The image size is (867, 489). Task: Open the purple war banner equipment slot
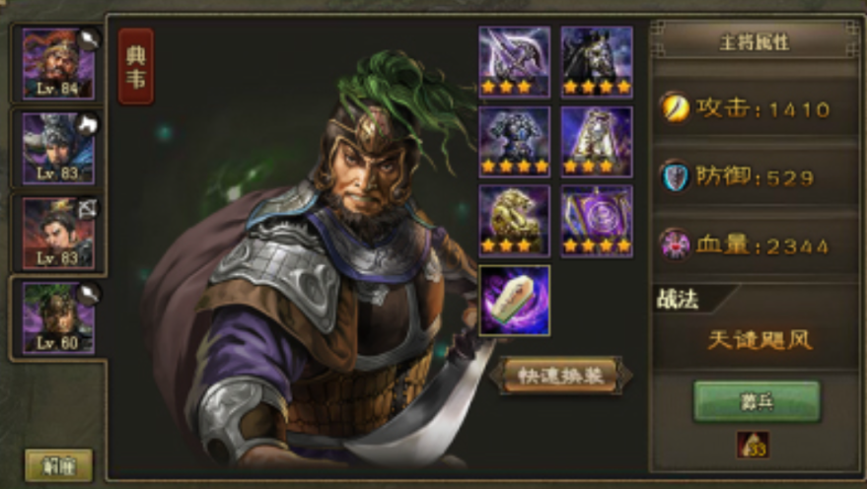point(597,221)
